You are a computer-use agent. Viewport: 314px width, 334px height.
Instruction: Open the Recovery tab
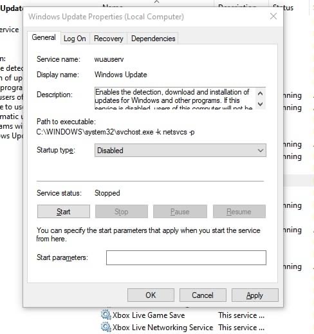click(109, 39)
